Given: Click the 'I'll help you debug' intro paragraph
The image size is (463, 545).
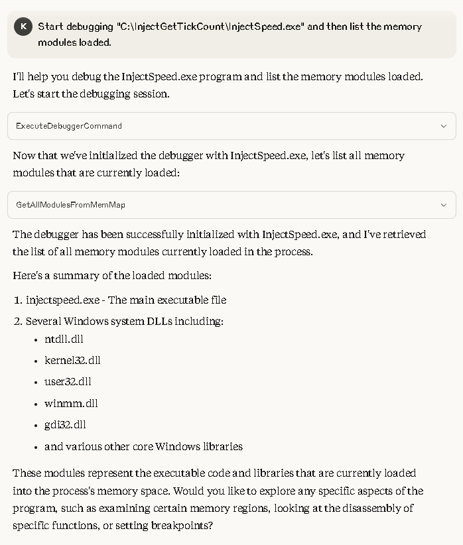Looking at the screenshot, I should (218, 85).
